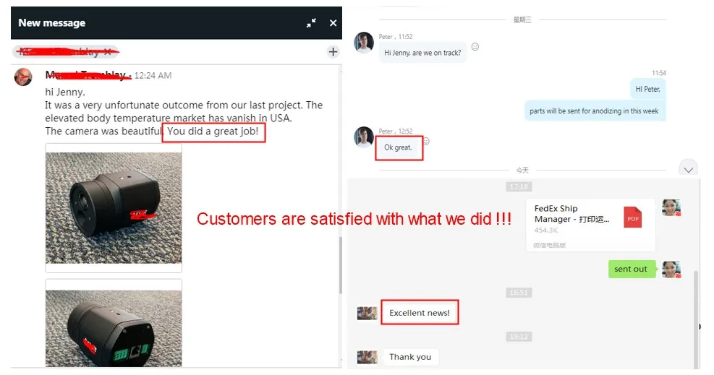
Task: Click the customer avatar beside 'Excellent news!'
Action: [367, 313]
